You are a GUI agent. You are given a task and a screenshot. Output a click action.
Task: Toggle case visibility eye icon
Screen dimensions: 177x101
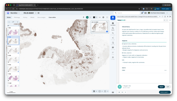click(x=38, y=13)
